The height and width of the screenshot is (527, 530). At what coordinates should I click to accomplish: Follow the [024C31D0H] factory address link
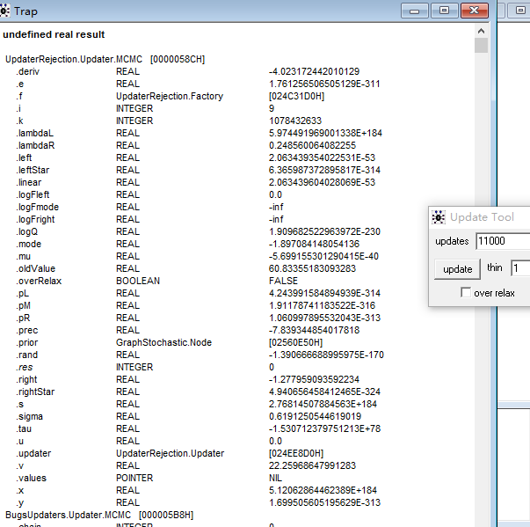pos(294,97)
